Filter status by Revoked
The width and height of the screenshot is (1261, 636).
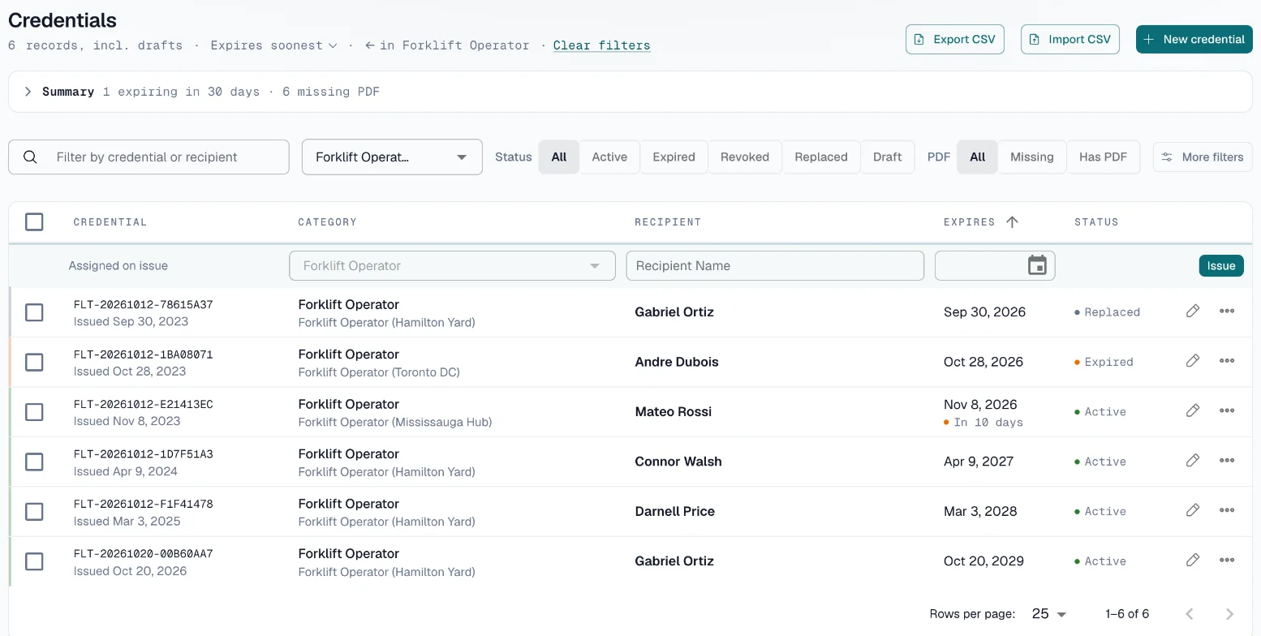click(x=745, y=157)
